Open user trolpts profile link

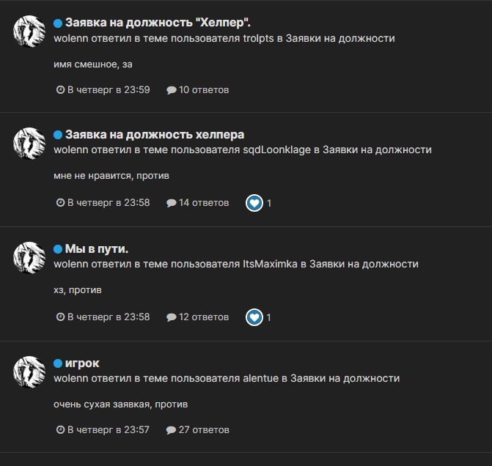pos(259,39)
